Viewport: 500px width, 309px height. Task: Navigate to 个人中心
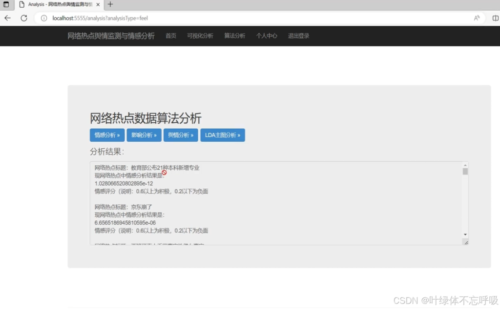click(267, 36)
